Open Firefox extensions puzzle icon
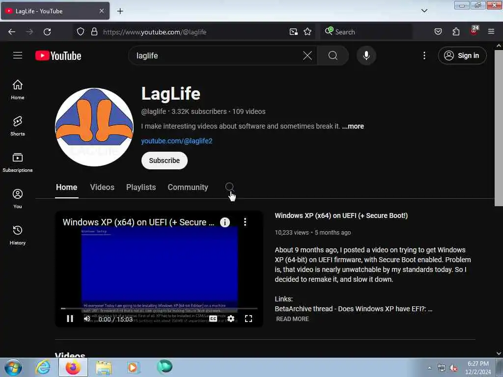 click(456, 32)
